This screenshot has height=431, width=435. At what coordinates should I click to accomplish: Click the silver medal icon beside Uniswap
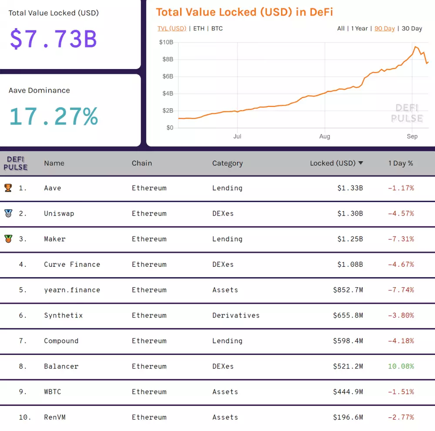point(8,213)
